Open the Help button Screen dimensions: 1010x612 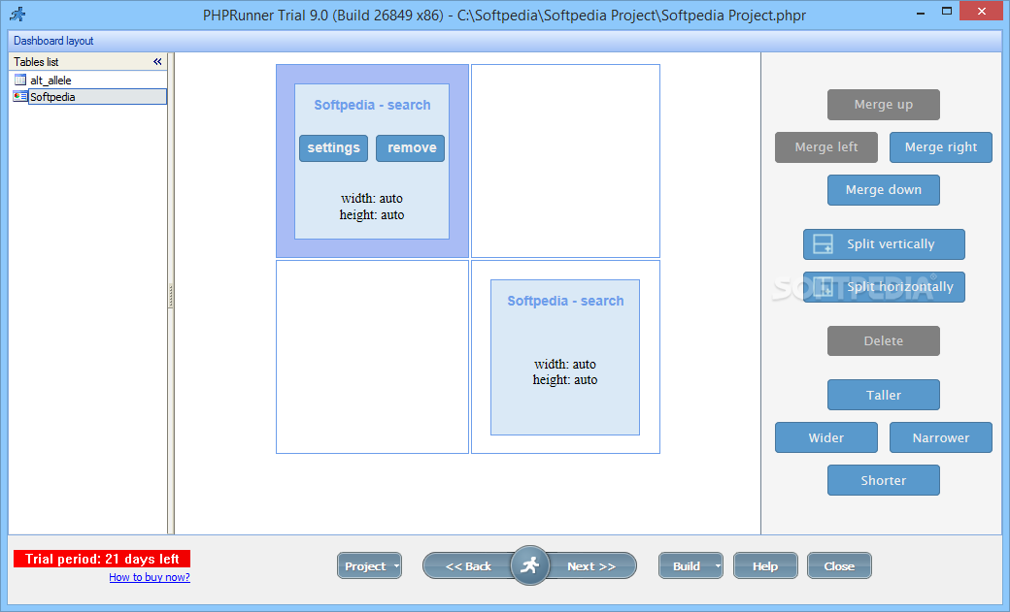click(x=765, y=566)
